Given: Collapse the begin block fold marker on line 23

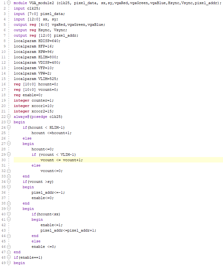Looking at the screenshot, I should 9,122.
